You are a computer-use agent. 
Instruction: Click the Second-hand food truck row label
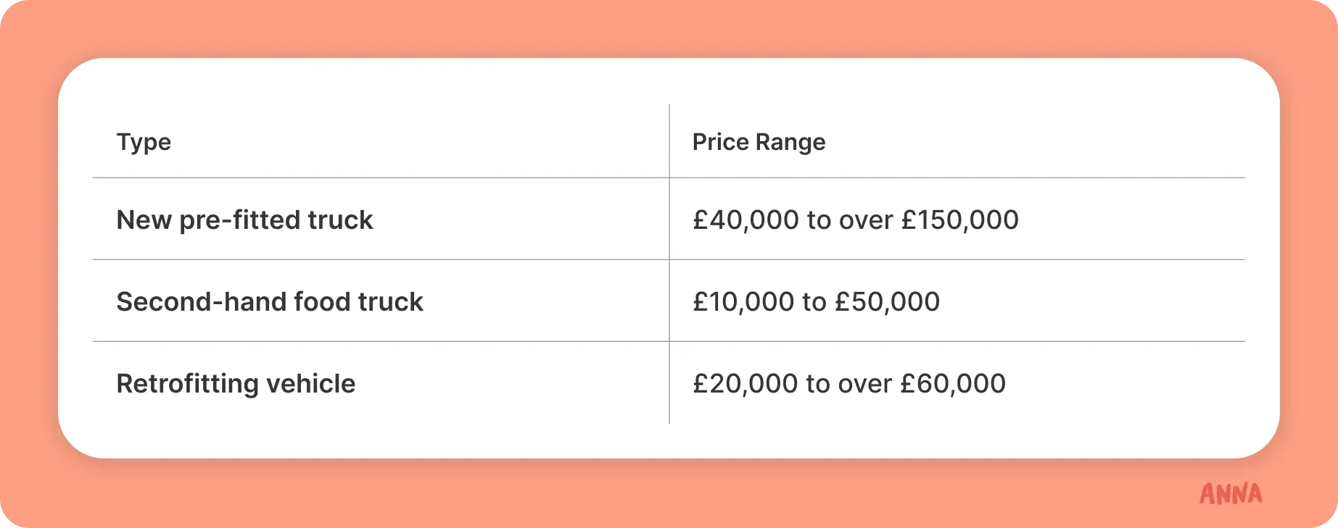tap(270, 302)
